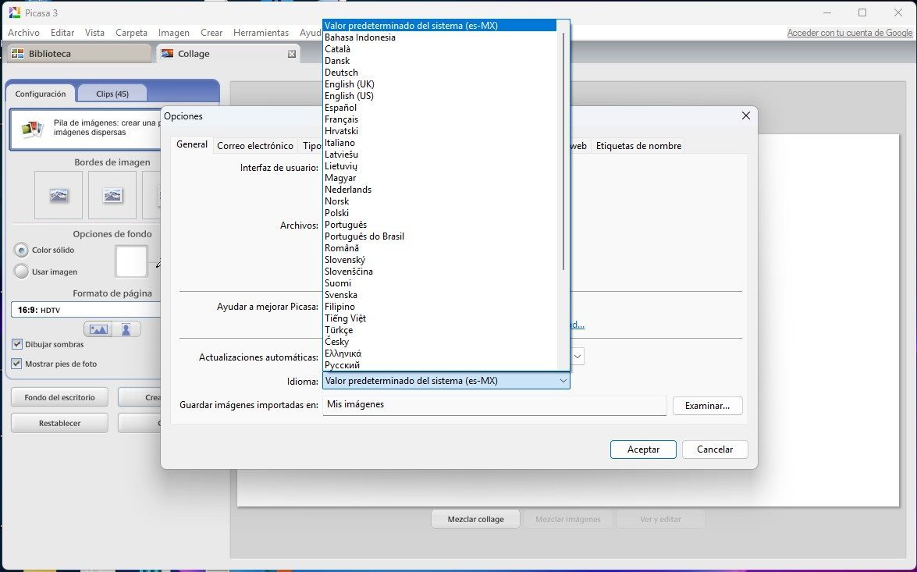Image resolution: width=917 pixels, height=572 pixels.
Task: Select Română from the language list
Action: (440, 248)
